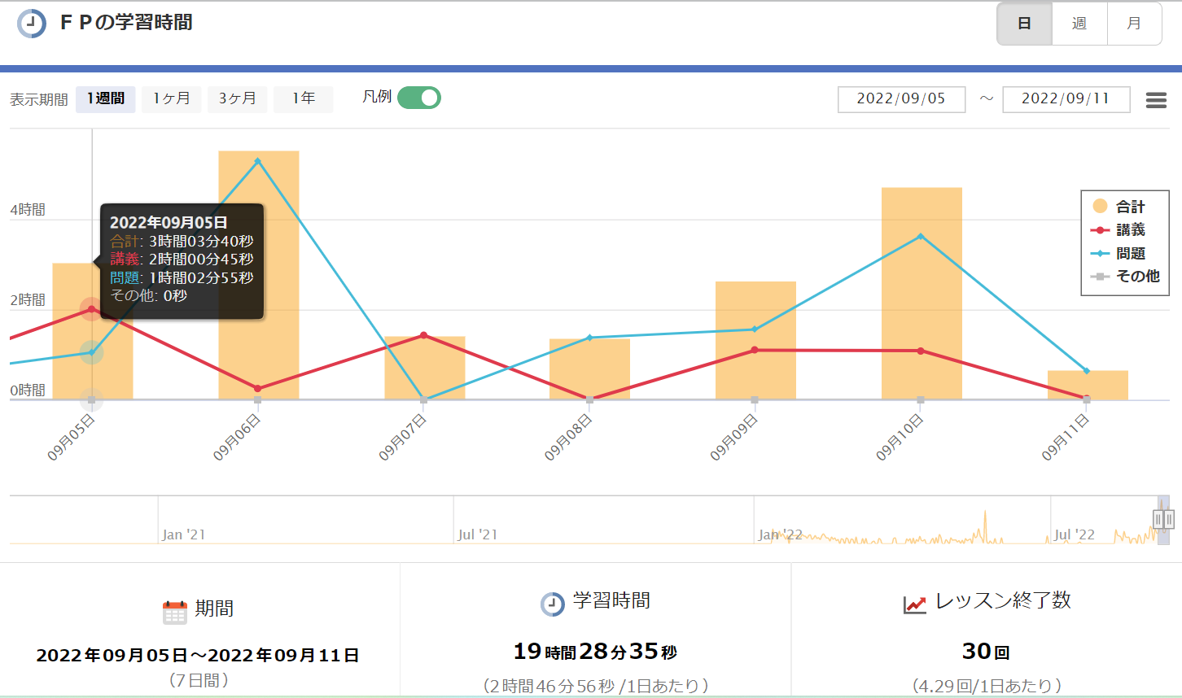Set display period to 1年
This screenshot has height=698, width=1182.
click(303, 99)
